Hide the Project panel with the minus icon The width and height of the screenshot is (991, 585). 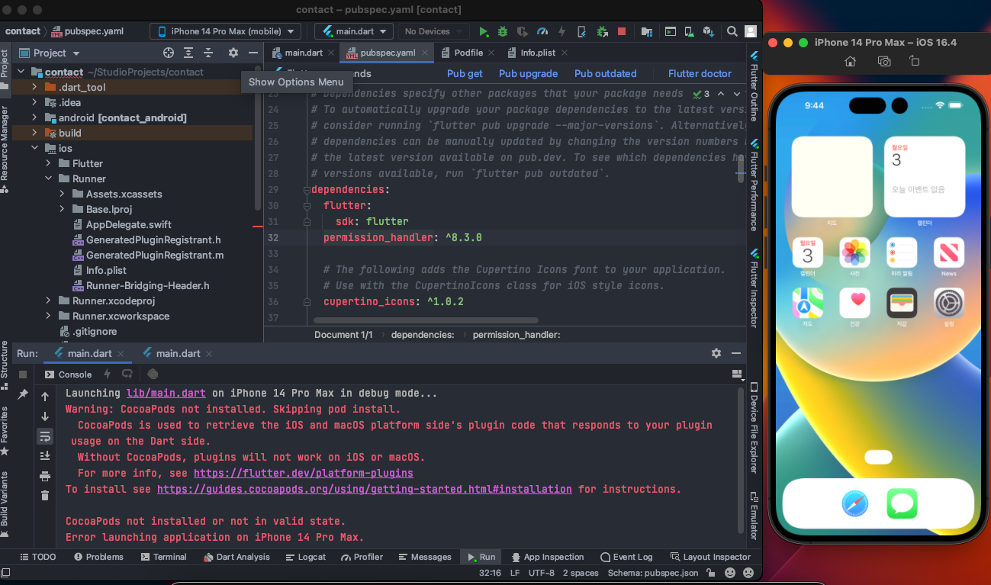coord(253,53)
